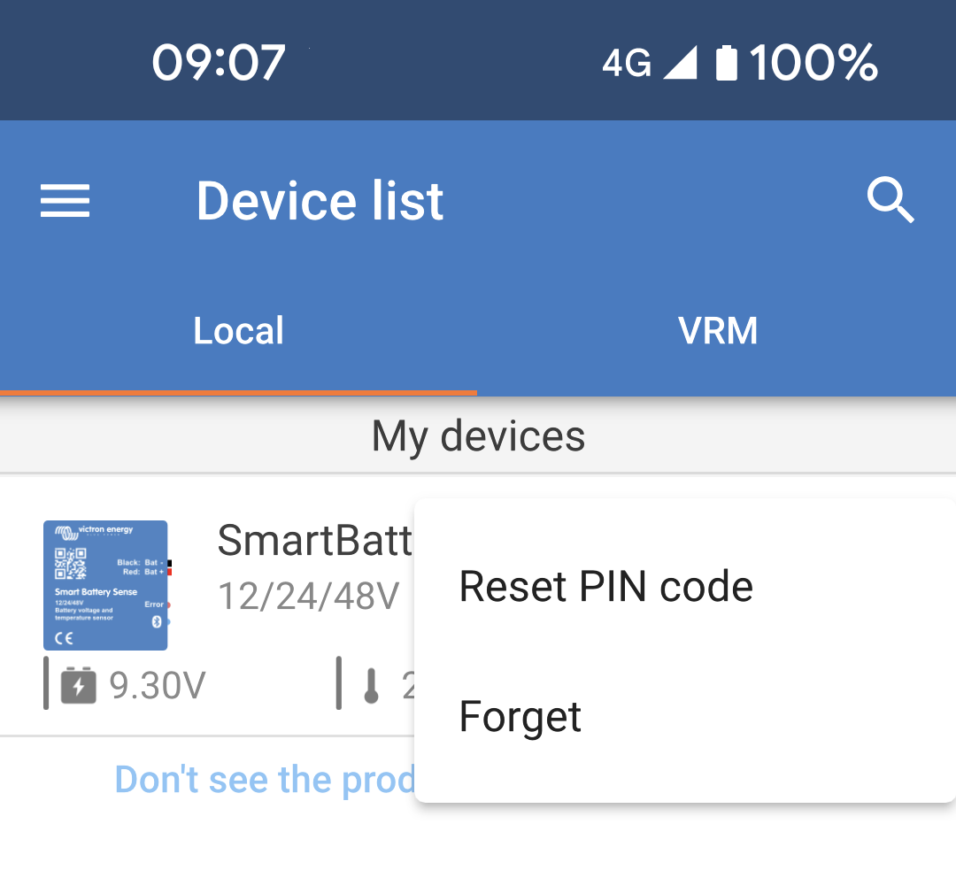
Task: Click the Bluetooth symbol on the device label
Action: [x=157, y=621]
